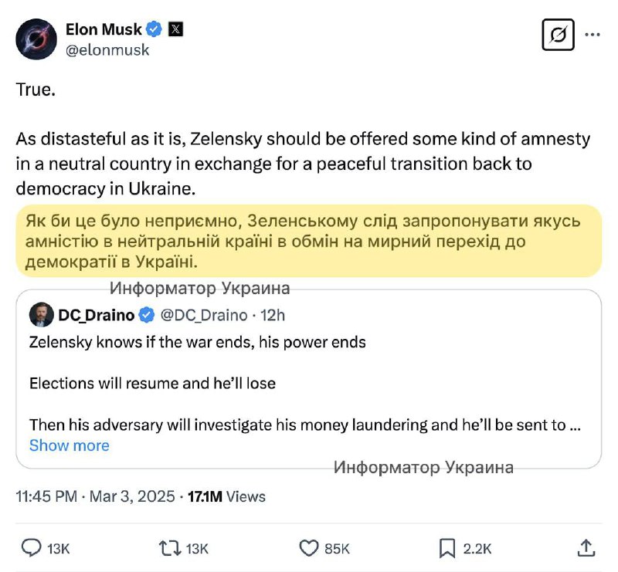This screenshot has height=572, width=618.
Task: Open the three-dot more options menu
Action: click(593, 35)
